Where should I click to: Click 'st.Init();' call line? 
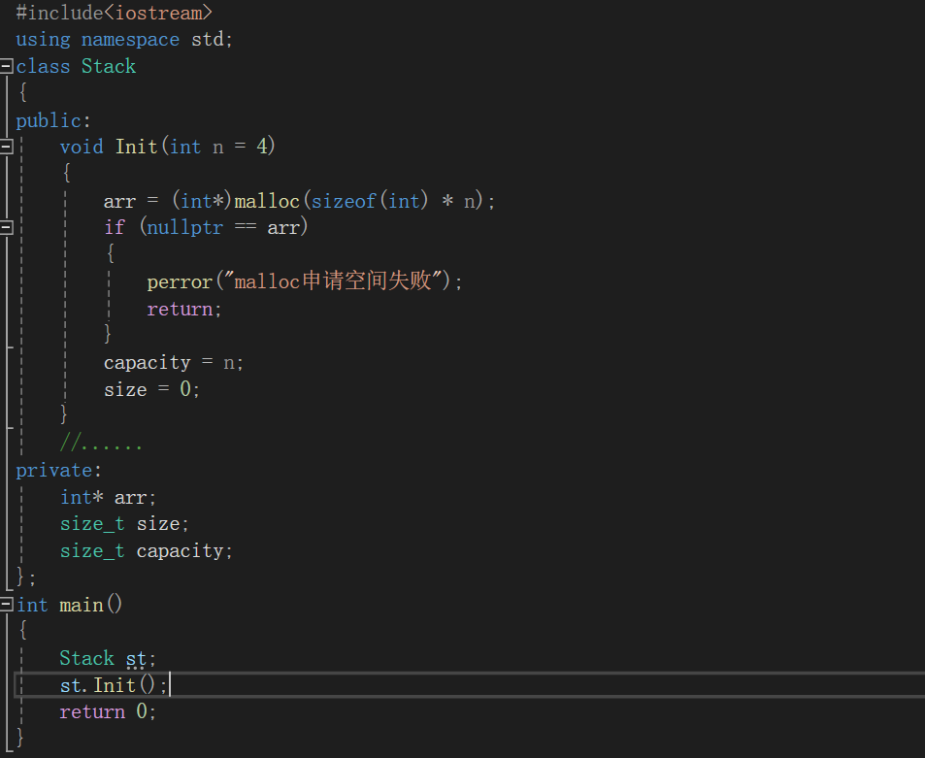click(x=114, y=685)
